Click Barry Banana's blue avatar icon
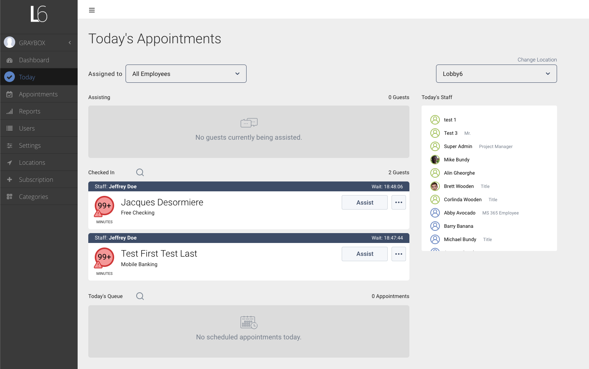The width and height of the screenshot is (589, 369). click(x=435, y=226)
